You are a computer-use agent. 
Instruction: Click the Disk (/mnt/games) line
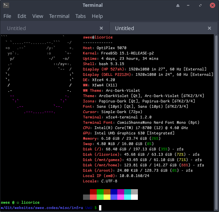[142, 159]
